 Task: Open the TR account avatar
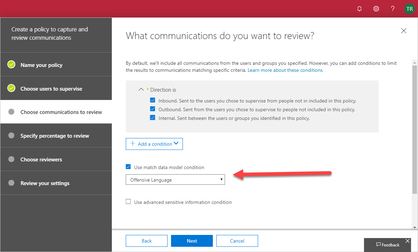pyautogui.click(x=409, y=9)
